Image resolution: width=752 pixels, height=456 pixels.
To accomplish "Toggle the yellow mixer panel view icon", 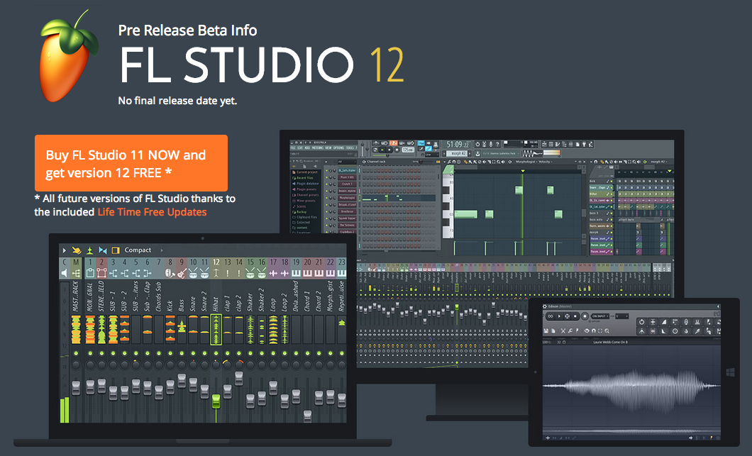I will click(116, 250).
